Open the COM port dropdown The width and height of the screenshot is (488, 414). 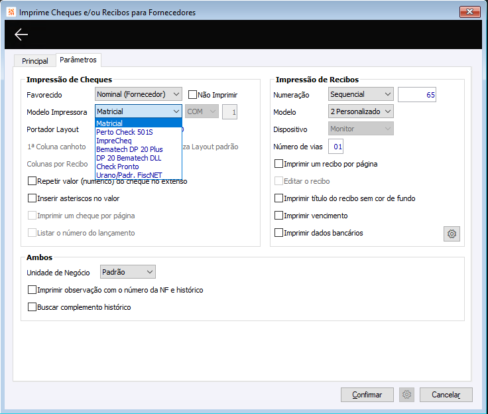tap(202, 111)
